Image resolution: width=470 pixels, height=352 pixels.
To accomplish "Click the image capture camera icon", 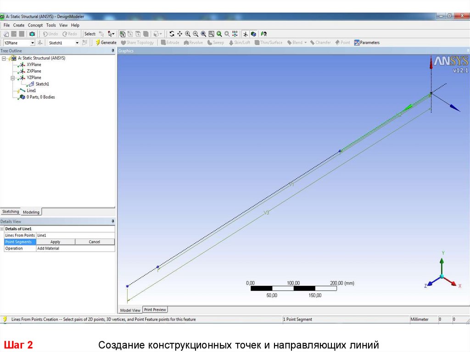I will tap(32, 34).
